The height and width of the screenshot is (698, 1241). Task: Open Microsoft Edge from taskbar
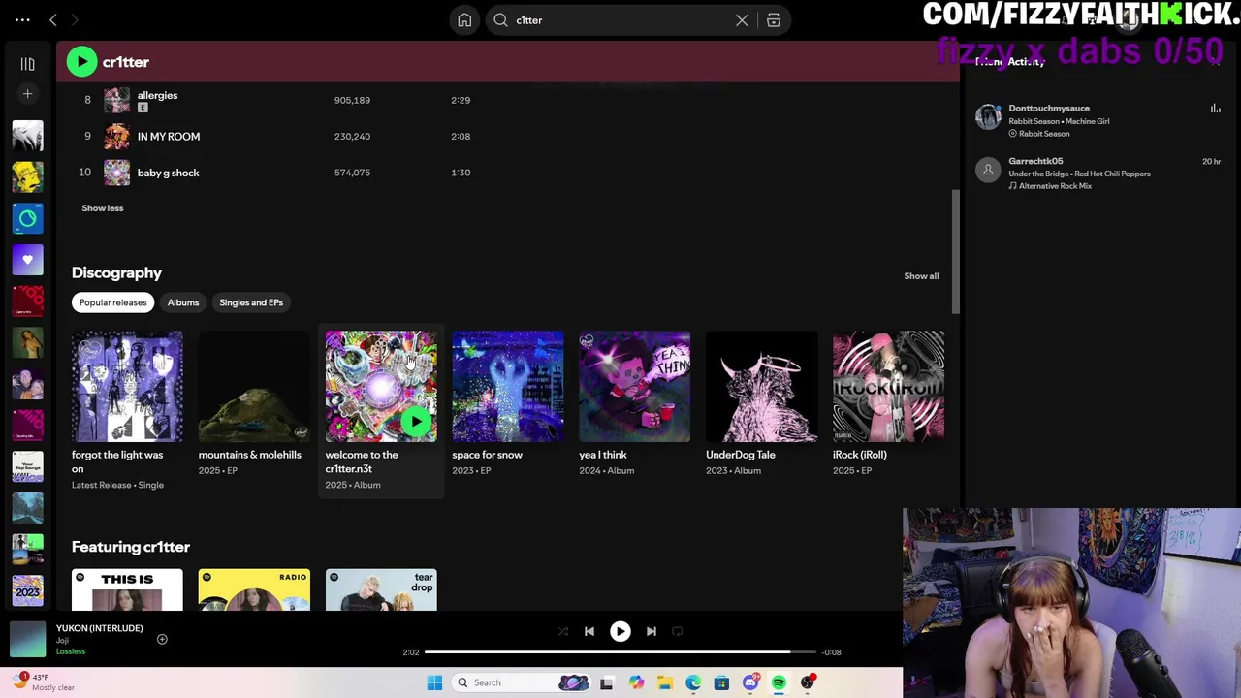point(693,682)
